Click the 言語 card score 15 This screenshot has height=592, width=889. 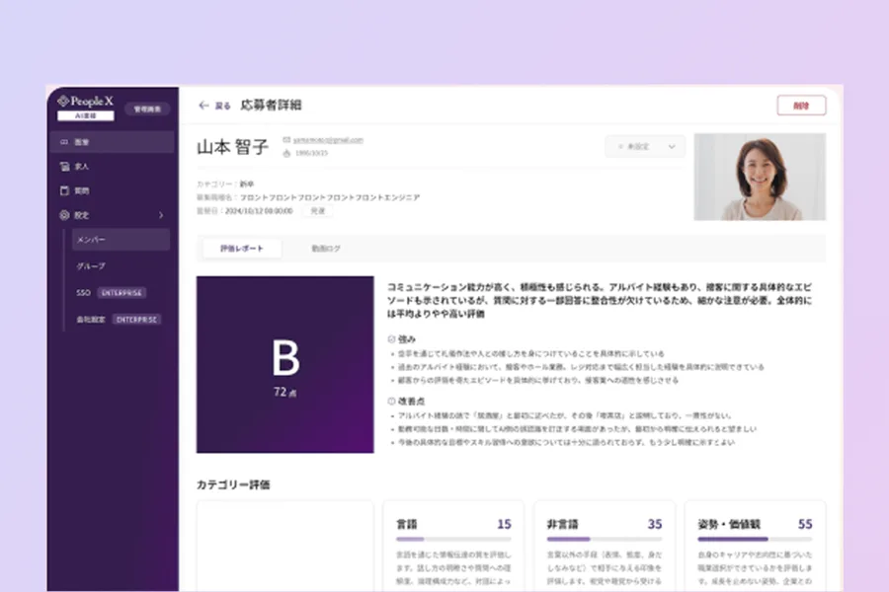coord(504,524)
